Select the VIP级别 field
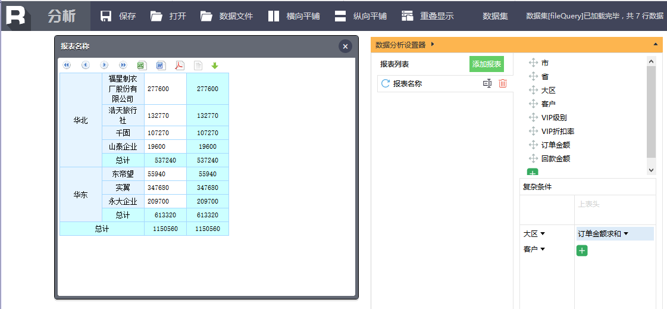The width and height of the screenshot is (667, 309). pos(554,118)
